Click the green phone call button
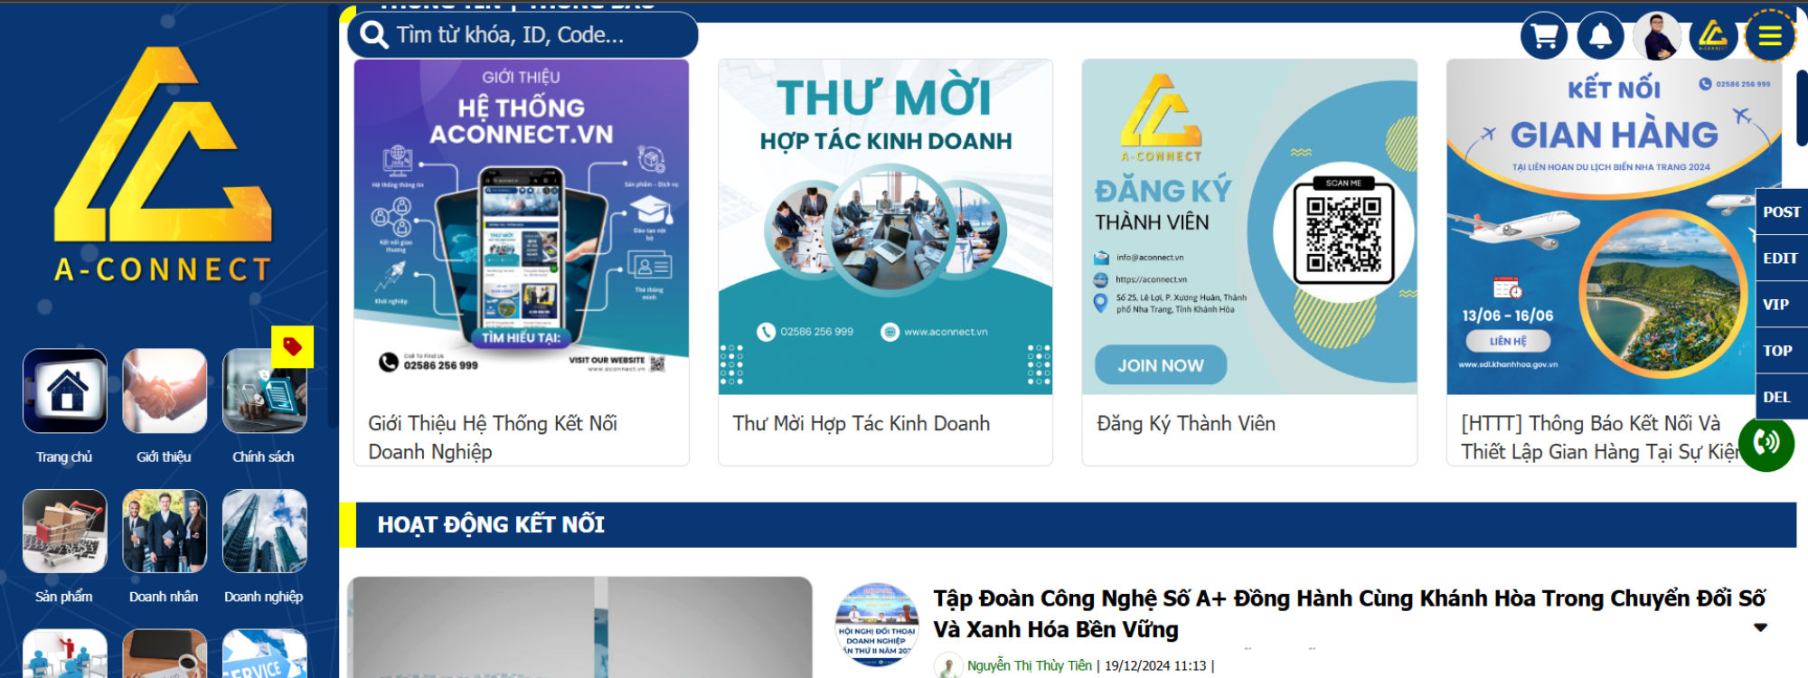The width and height of the screenshot is (1808, 678). [x=1766, y=443]
